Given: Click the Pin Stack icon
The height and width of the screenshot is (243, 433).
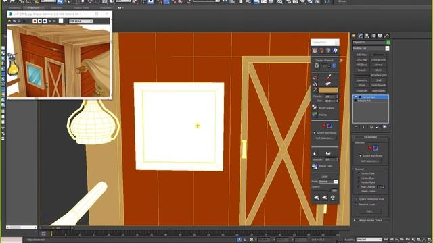Looking at the screenshot, I should pos(356,127).
